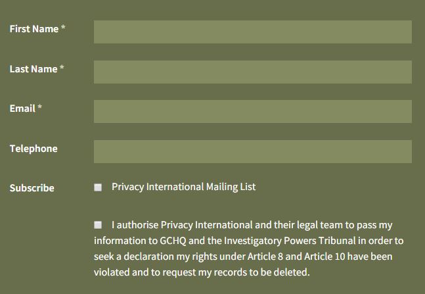Screen dimensions: 425x294
Task: Click the required asterisk beside First Name
Action: (63, 29)
